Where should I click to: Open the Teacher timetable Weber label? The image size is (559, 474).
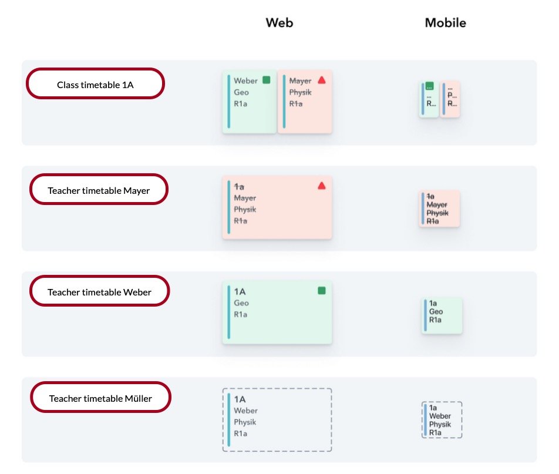[99, 292]
